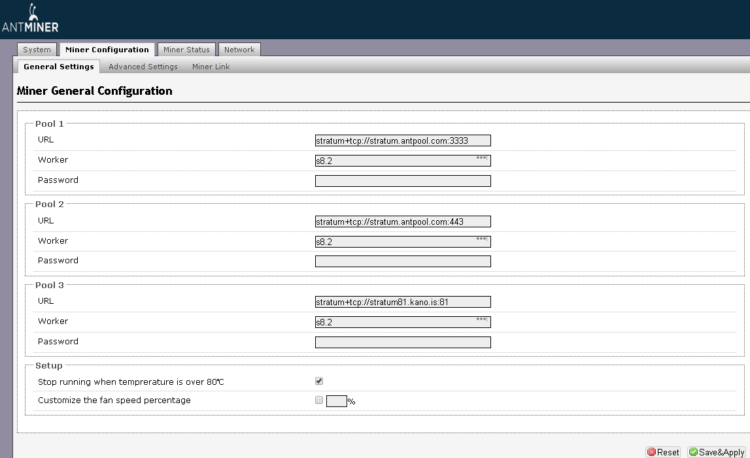Open the Network tab
The width and height of the screenshot is (750, 458).
(x=239, y=50)
